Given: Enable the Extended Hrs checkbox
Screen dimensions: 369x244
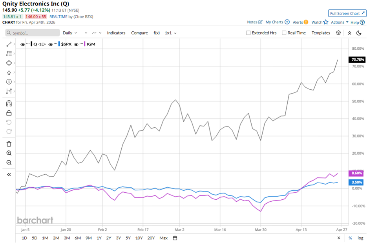Looking at the screenshot, I should pos(248,33).
